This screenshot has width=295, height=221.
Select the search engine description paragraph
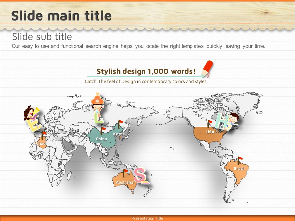(x=138, y=46)
